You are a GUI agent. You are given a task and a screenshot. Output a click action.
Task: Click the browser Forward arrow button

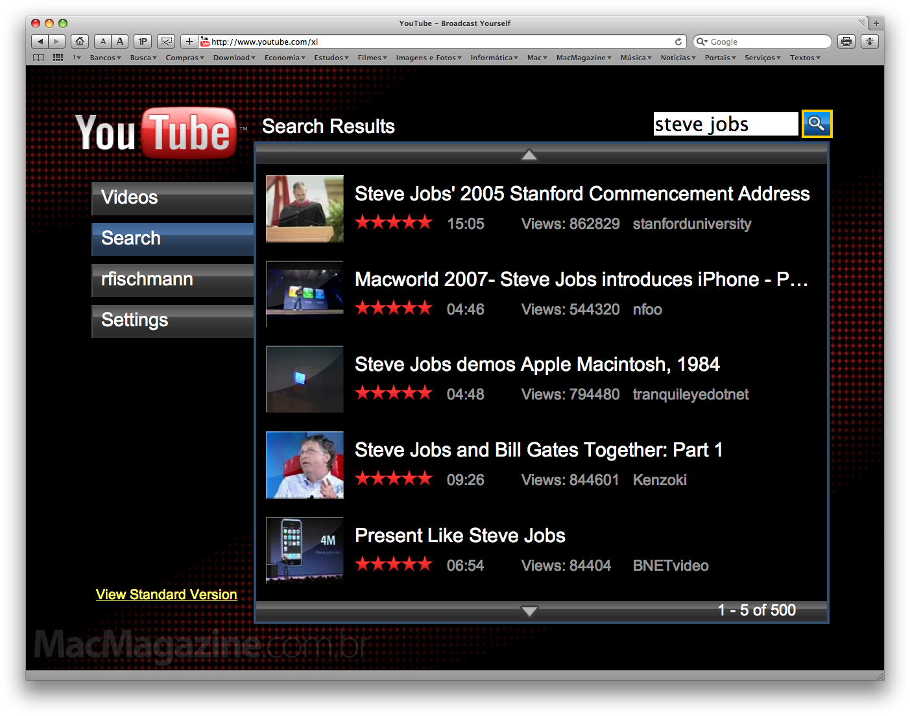[x=57, y=42]
